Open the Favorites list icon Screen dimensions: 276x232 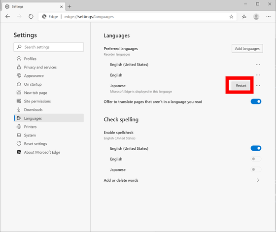244,17
